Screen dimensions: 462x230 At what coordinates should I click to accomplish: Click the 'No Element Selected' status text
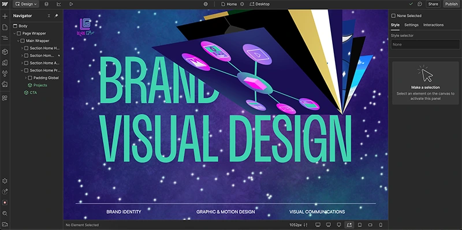pos(82,225)
